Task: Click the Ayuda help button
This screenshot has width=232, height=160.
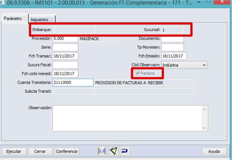Action: (214, 151)
